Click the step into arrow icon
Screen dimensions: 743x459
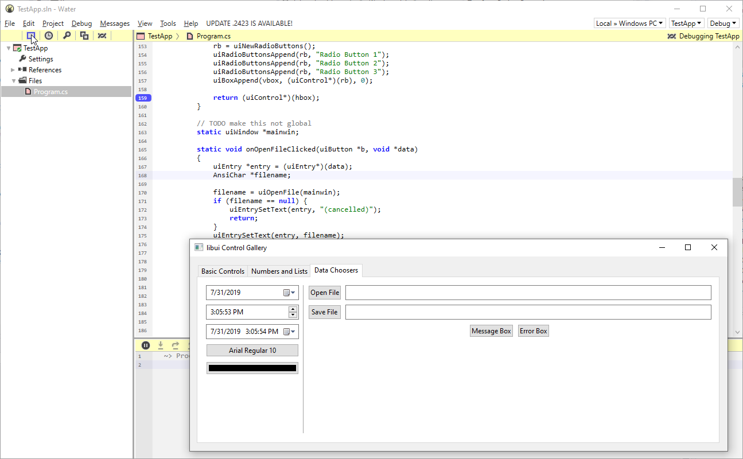click(x=161, y=345)
